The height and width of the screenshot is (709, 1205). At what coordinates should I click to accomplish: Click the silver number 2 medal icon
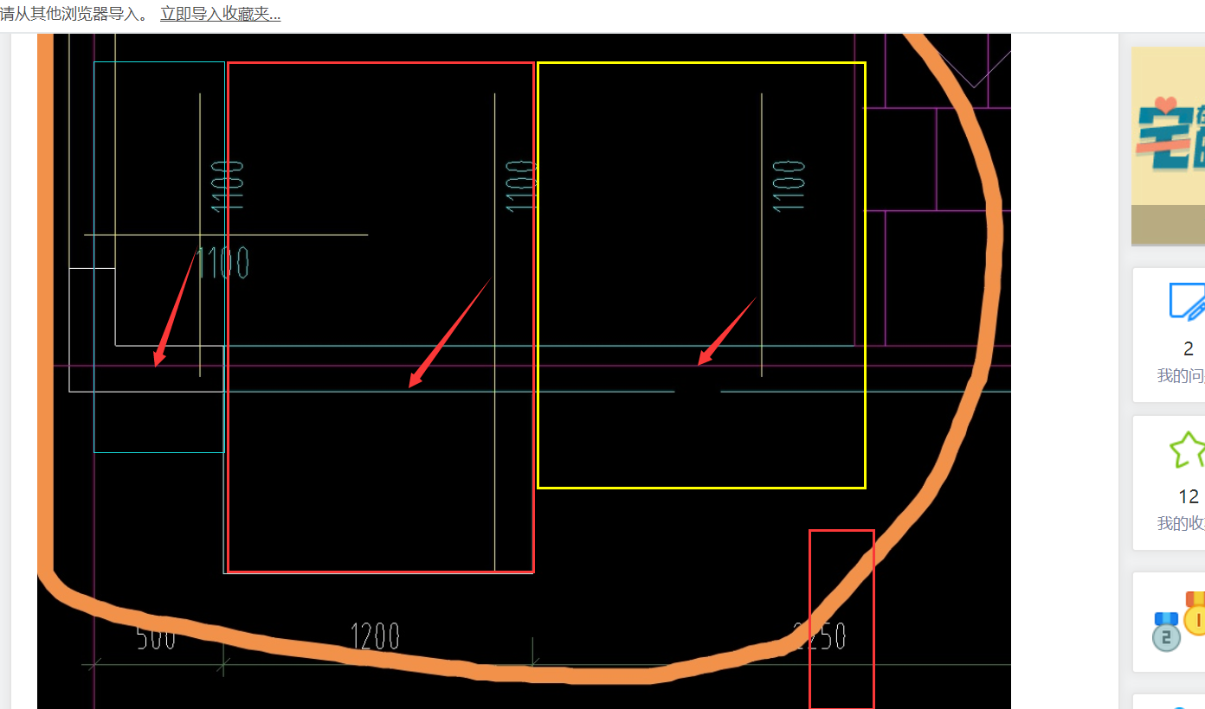1167,631
